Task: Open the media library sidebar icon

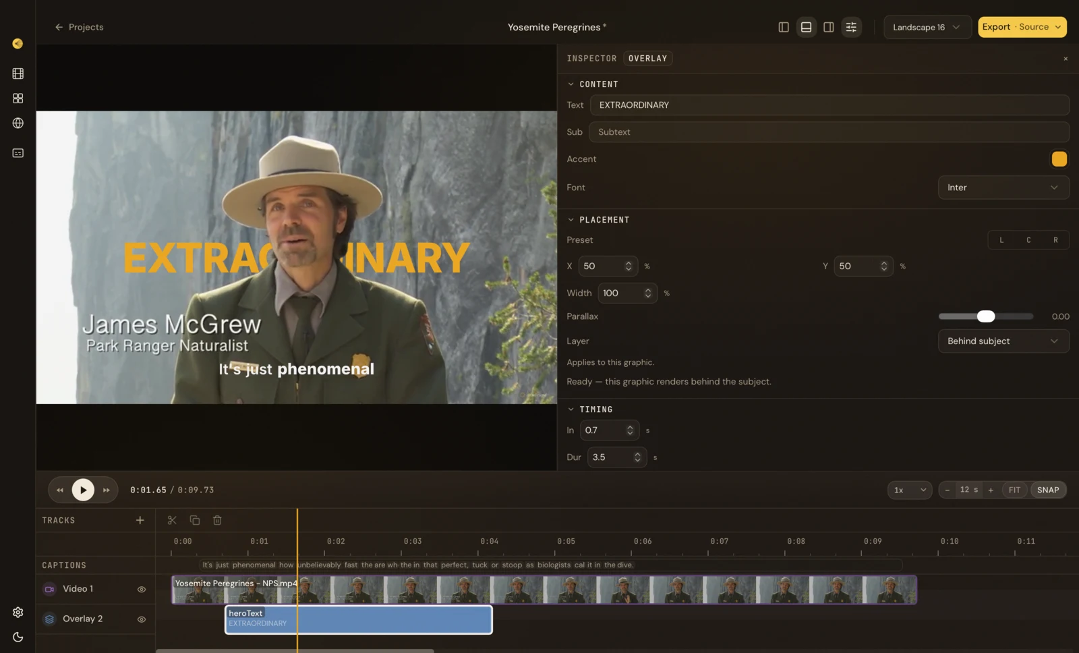Action: click(18, 74)
